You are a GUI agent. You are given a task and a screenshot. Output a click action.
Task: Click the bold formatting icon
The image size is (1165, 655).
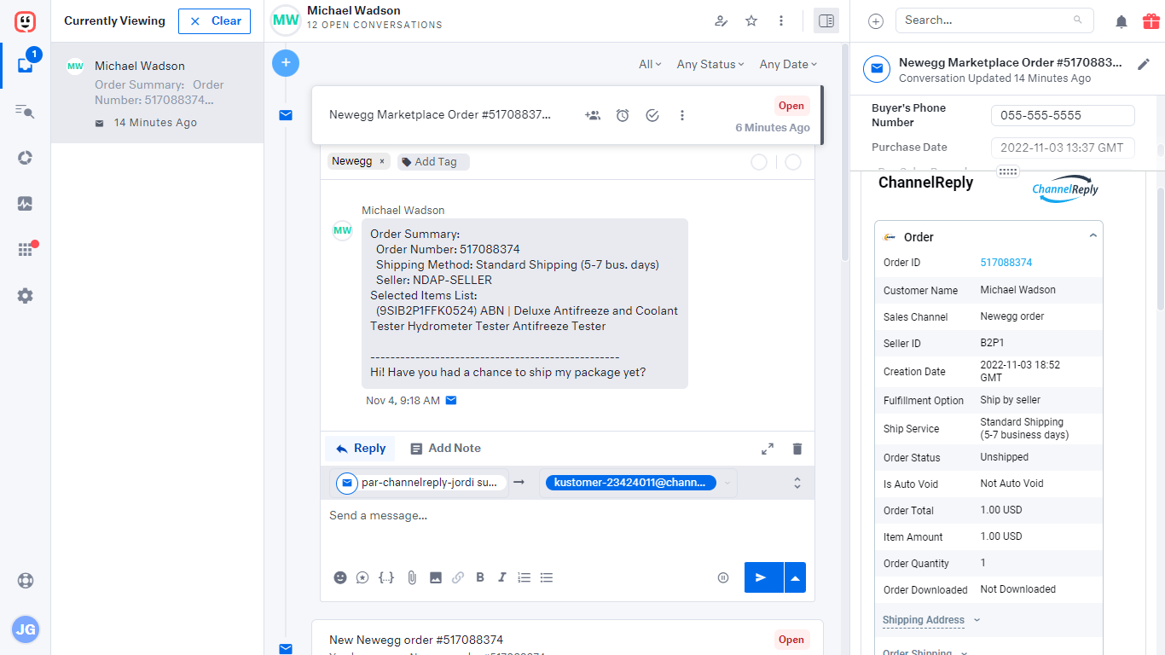pyautogui.click(x=480, y=577)
